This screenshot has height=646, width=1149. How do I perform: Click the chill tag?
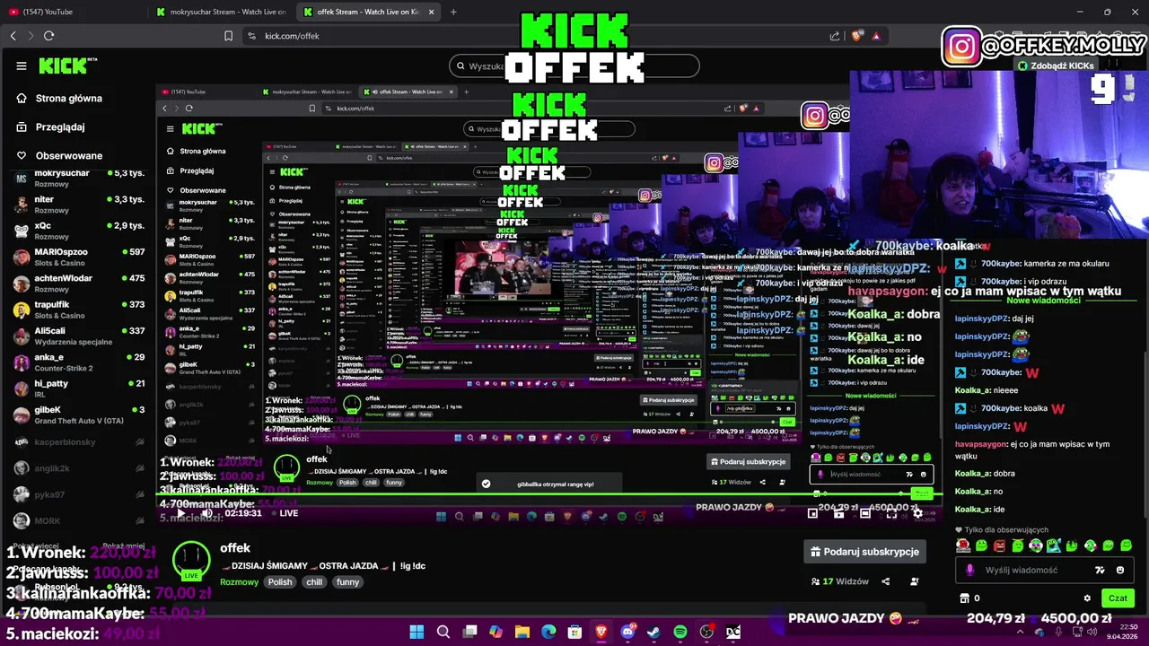[314, 581]
